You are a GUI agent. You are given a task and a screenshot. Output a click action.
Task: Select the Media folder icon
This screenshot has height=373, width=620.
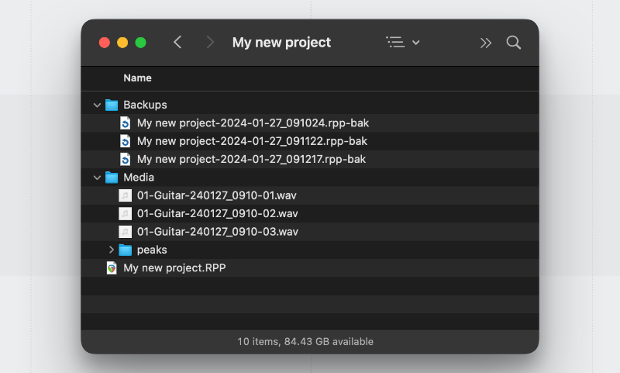point(112,178)
